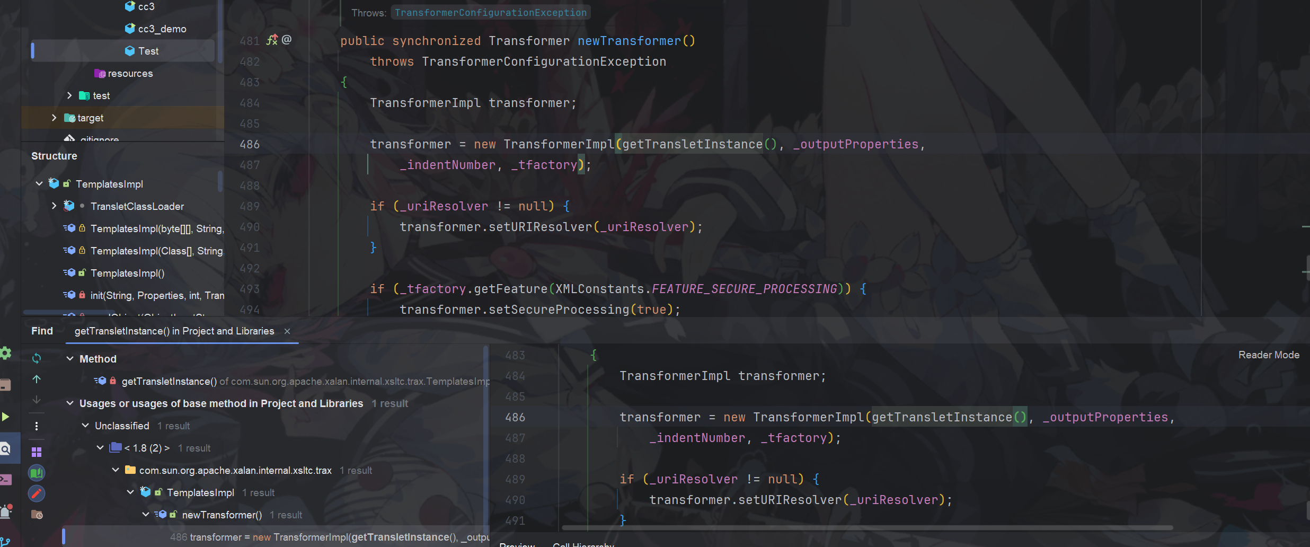Rerun the usages search with refresh icon
Screen dimensions: 1310x547
[x=36, y=359]
